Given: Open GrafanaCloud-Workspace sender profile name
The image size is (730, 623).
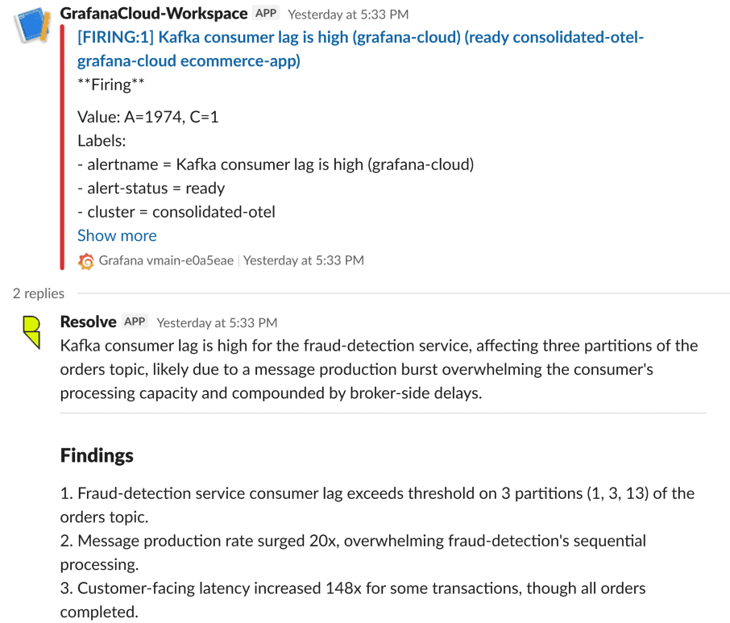Looking at the screenshot, I should click(x=154, y=14).
